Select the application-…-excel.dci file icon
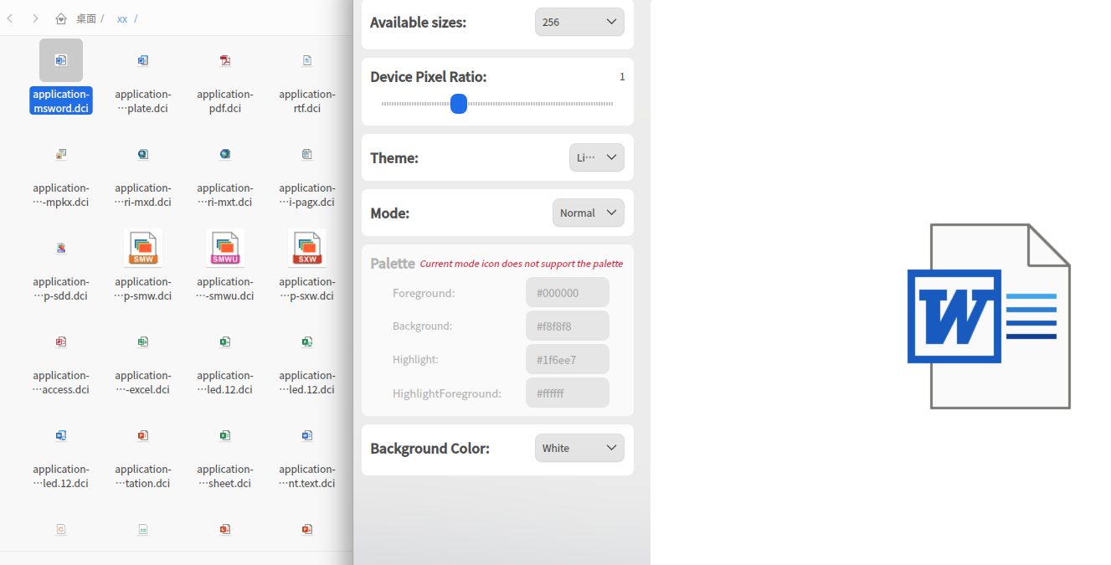The image size is (1111, 565). (x=143, y=342)
